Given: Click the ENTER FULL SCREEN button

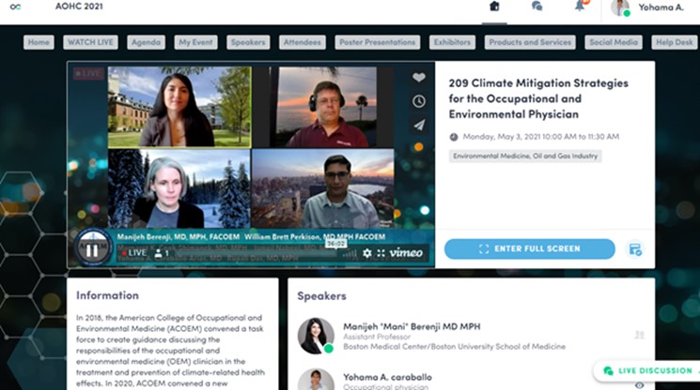Looking at the screenshot, I should [530, 248].
